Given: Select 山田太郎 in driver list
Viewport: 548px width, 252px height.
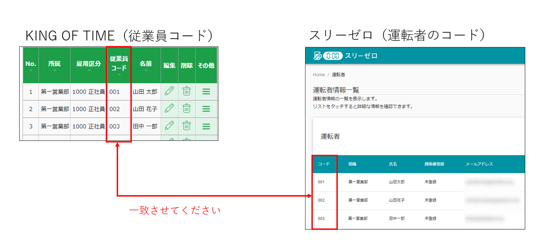Looking at the screenshot, I should point(397,182).
